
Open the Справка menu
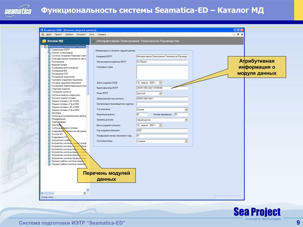pos(102,35)
